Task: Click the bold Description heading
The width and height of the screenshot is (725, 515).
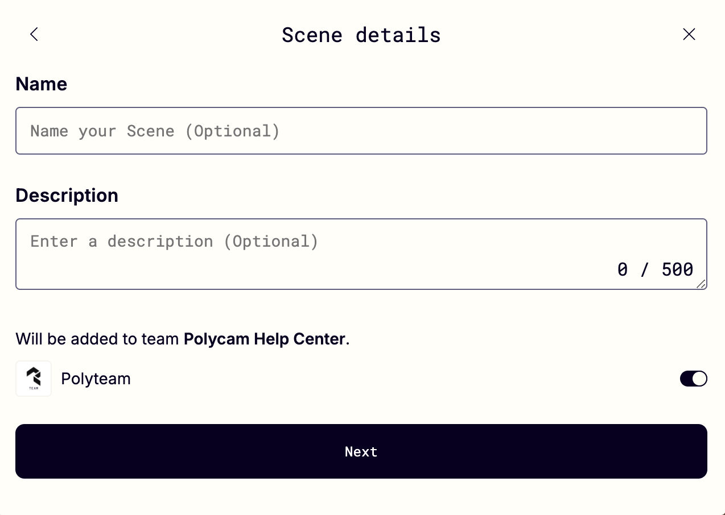Action: pyautogui.click(x=67, y=196)
